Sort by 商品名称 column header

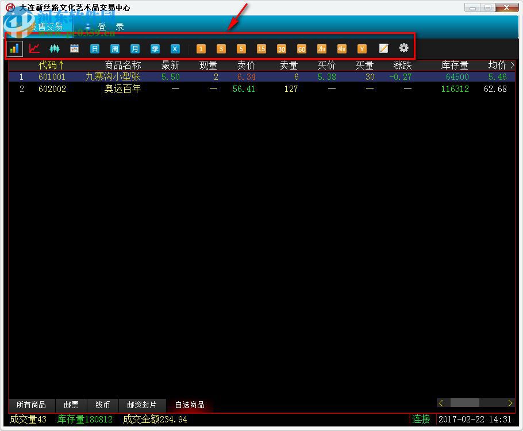tap(123, 65)
